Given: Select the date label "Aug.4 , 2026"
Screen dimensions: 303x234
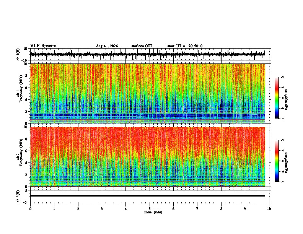Looking at the screenshot, I should click(107, 46).
